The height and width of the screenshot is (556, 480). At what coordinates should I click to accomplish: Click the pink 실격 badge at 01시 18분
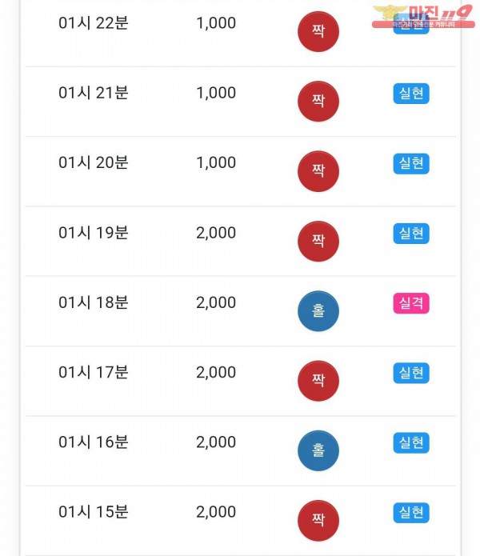[x=411, y=303]
